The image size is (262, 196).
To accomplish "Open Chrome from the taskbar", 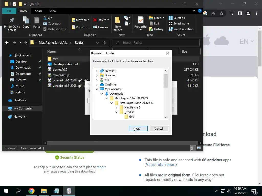I will click(31, 191).
